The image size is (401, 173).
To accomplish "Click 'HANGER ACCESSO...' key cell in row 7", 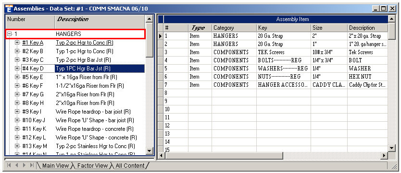I will (x=284, y=85).
